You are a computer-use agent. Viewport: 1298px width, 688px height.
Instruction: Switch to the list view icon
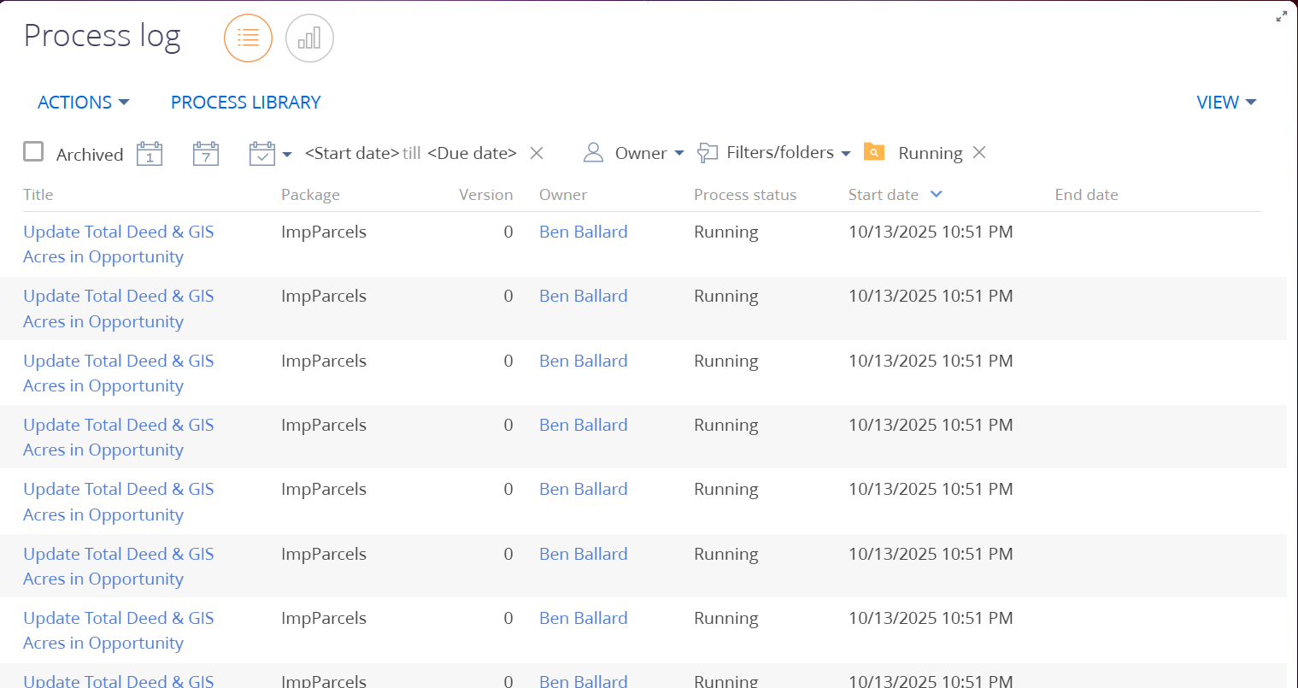coord(248,38)
